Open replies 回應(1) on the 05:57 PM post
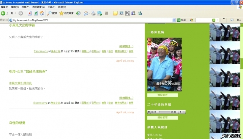Viewport: 243px width, 139px height. pyautogui.click(x=85, y=51)
